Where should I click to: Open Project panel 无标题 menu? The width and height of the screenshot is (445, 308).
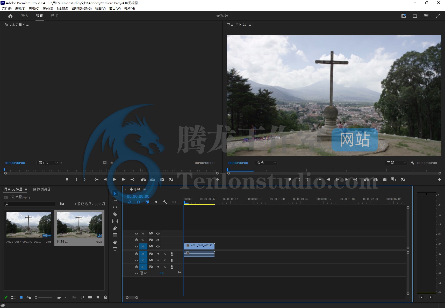(x=26, y=189)
